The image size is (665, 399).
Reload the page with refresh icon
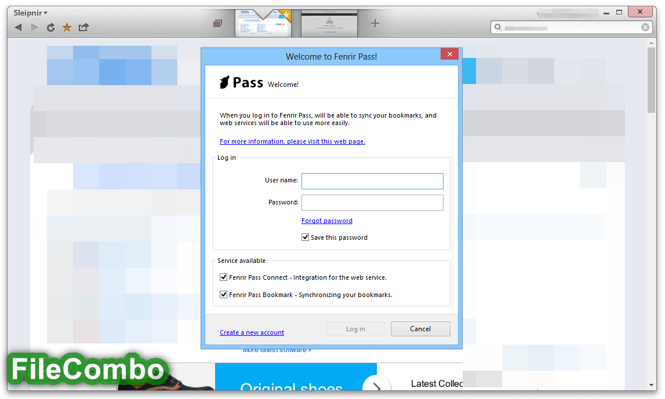50,28
